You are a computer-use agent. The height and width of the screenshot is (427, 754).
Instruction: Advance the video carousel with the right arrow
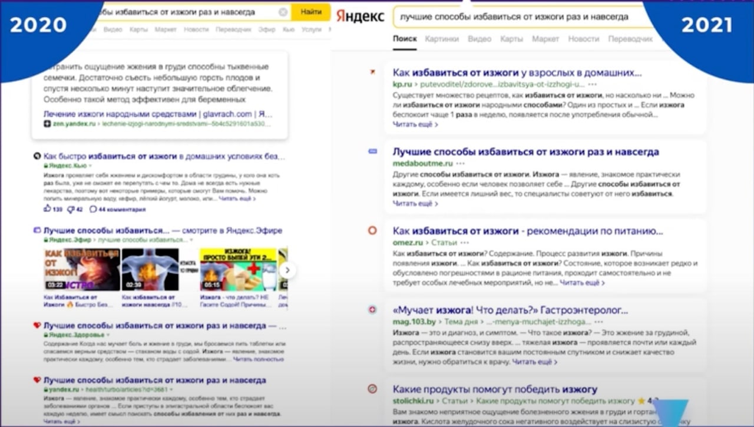287,270
